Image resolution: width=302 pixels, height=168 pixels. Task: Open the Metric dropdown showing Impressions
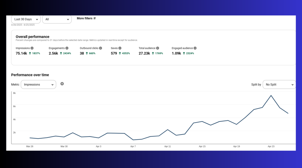point(38,85)
